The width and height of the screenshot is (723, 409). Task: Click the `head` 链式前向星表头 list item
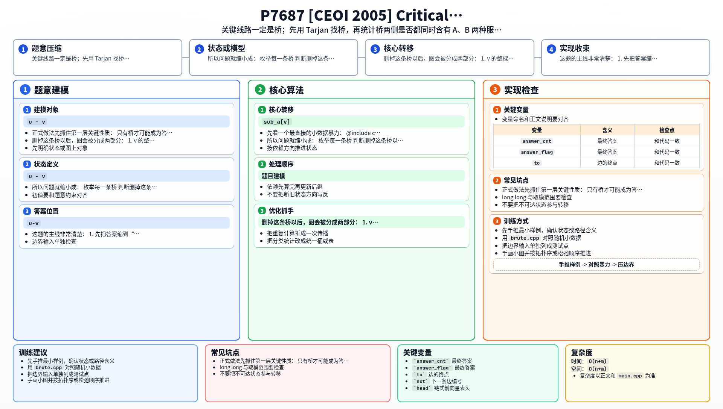click(x=441, y=388)
